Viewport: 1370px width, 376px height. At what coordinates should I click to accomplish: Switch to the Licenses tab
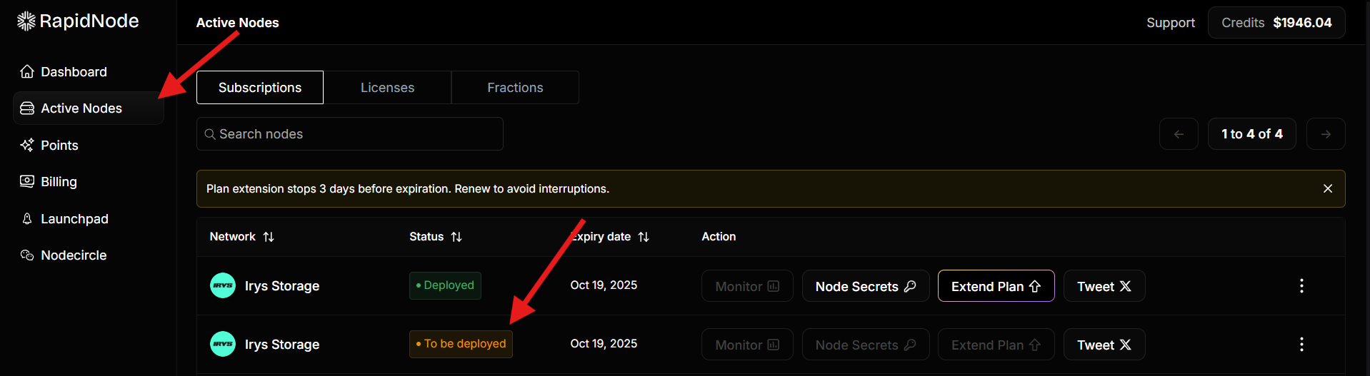(387, 87)
